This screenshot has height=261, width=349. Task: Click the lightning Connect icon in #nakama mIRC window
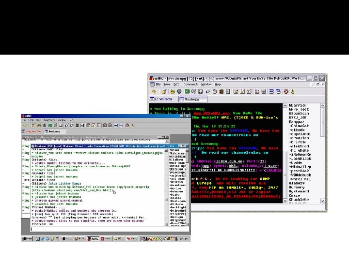(25, 125)
